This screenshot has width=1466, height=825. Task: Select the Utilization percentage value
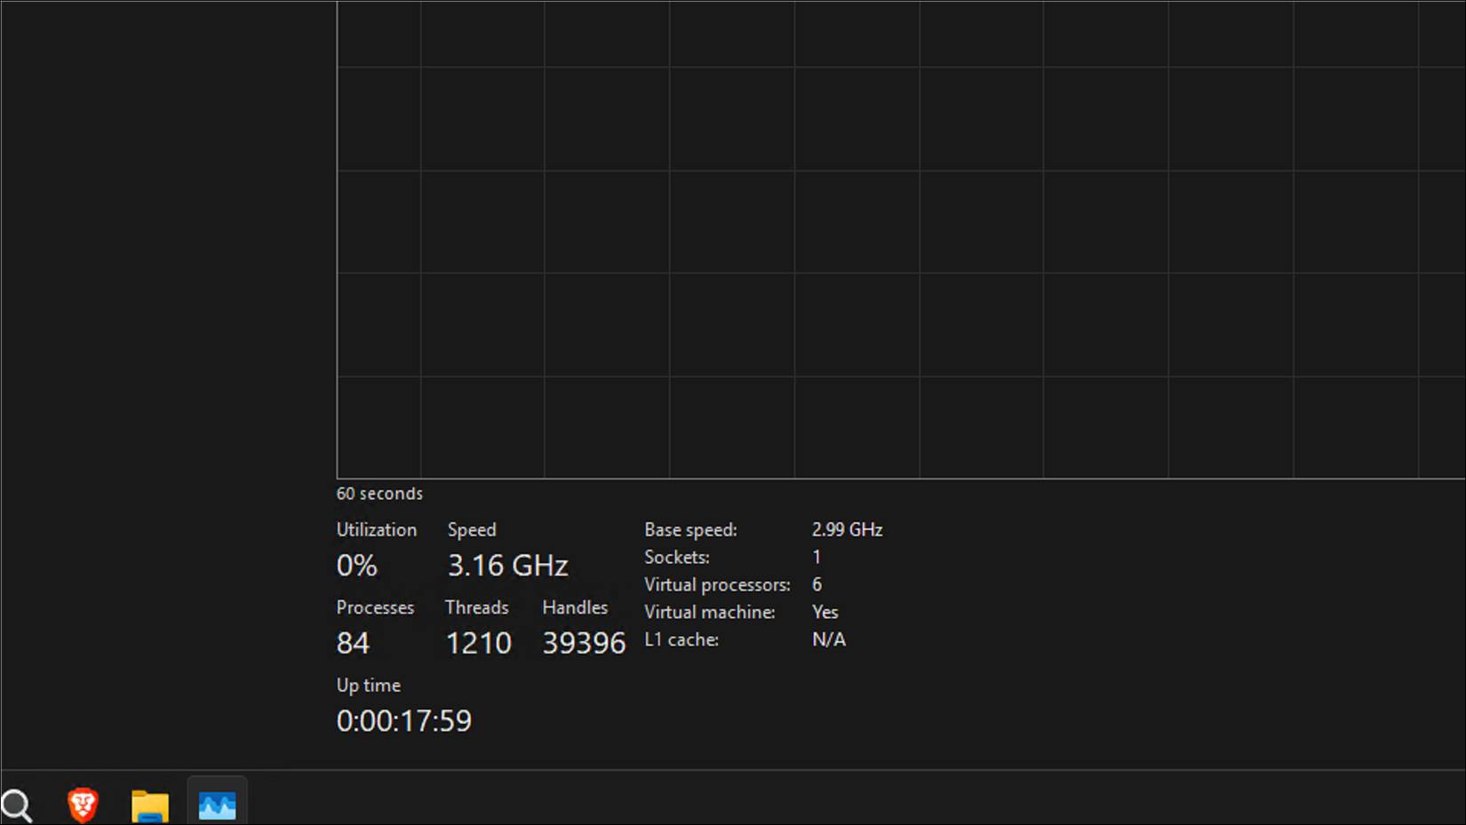[355, 565]
